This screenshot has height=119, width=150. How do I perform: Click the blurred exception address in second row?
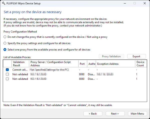[105, 74]
